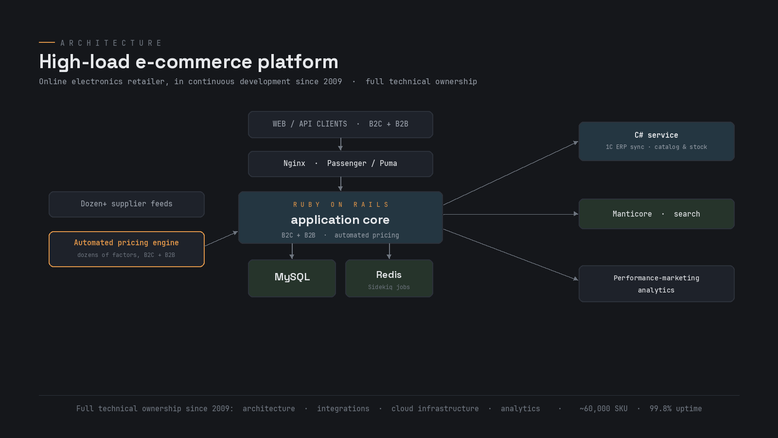This screenshot has width=778, height=438.
Task: Click 'dozens of factors, B2C + B2B' caption
Action: 126,255
